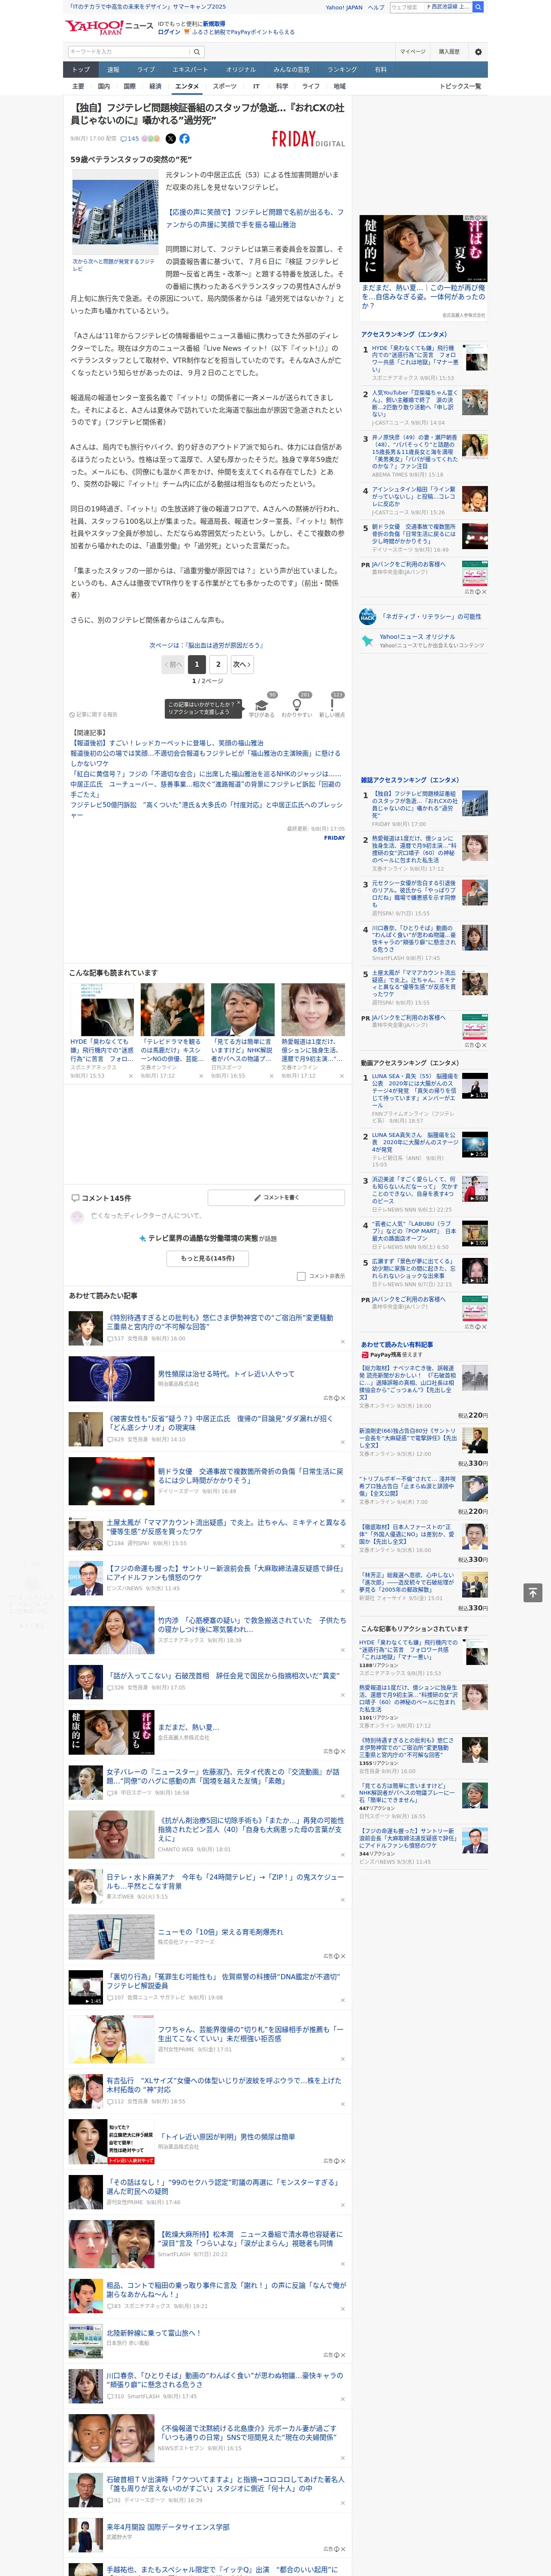Share article via X icon
Viewport: 551px width, 2576px height.
(x=170, y=139)
